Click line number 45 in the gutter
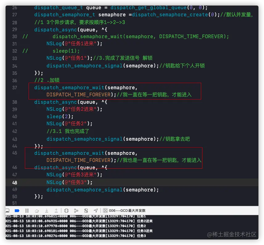 pyautogui.click(x=15, y=153)
